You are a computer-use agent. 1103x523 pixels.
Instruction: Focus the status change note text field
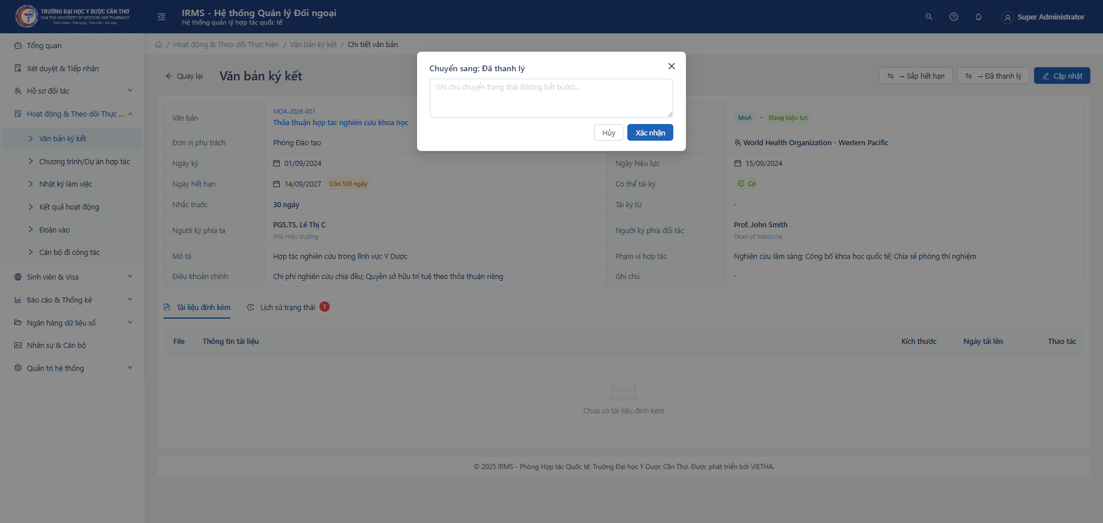click(551, 98)
